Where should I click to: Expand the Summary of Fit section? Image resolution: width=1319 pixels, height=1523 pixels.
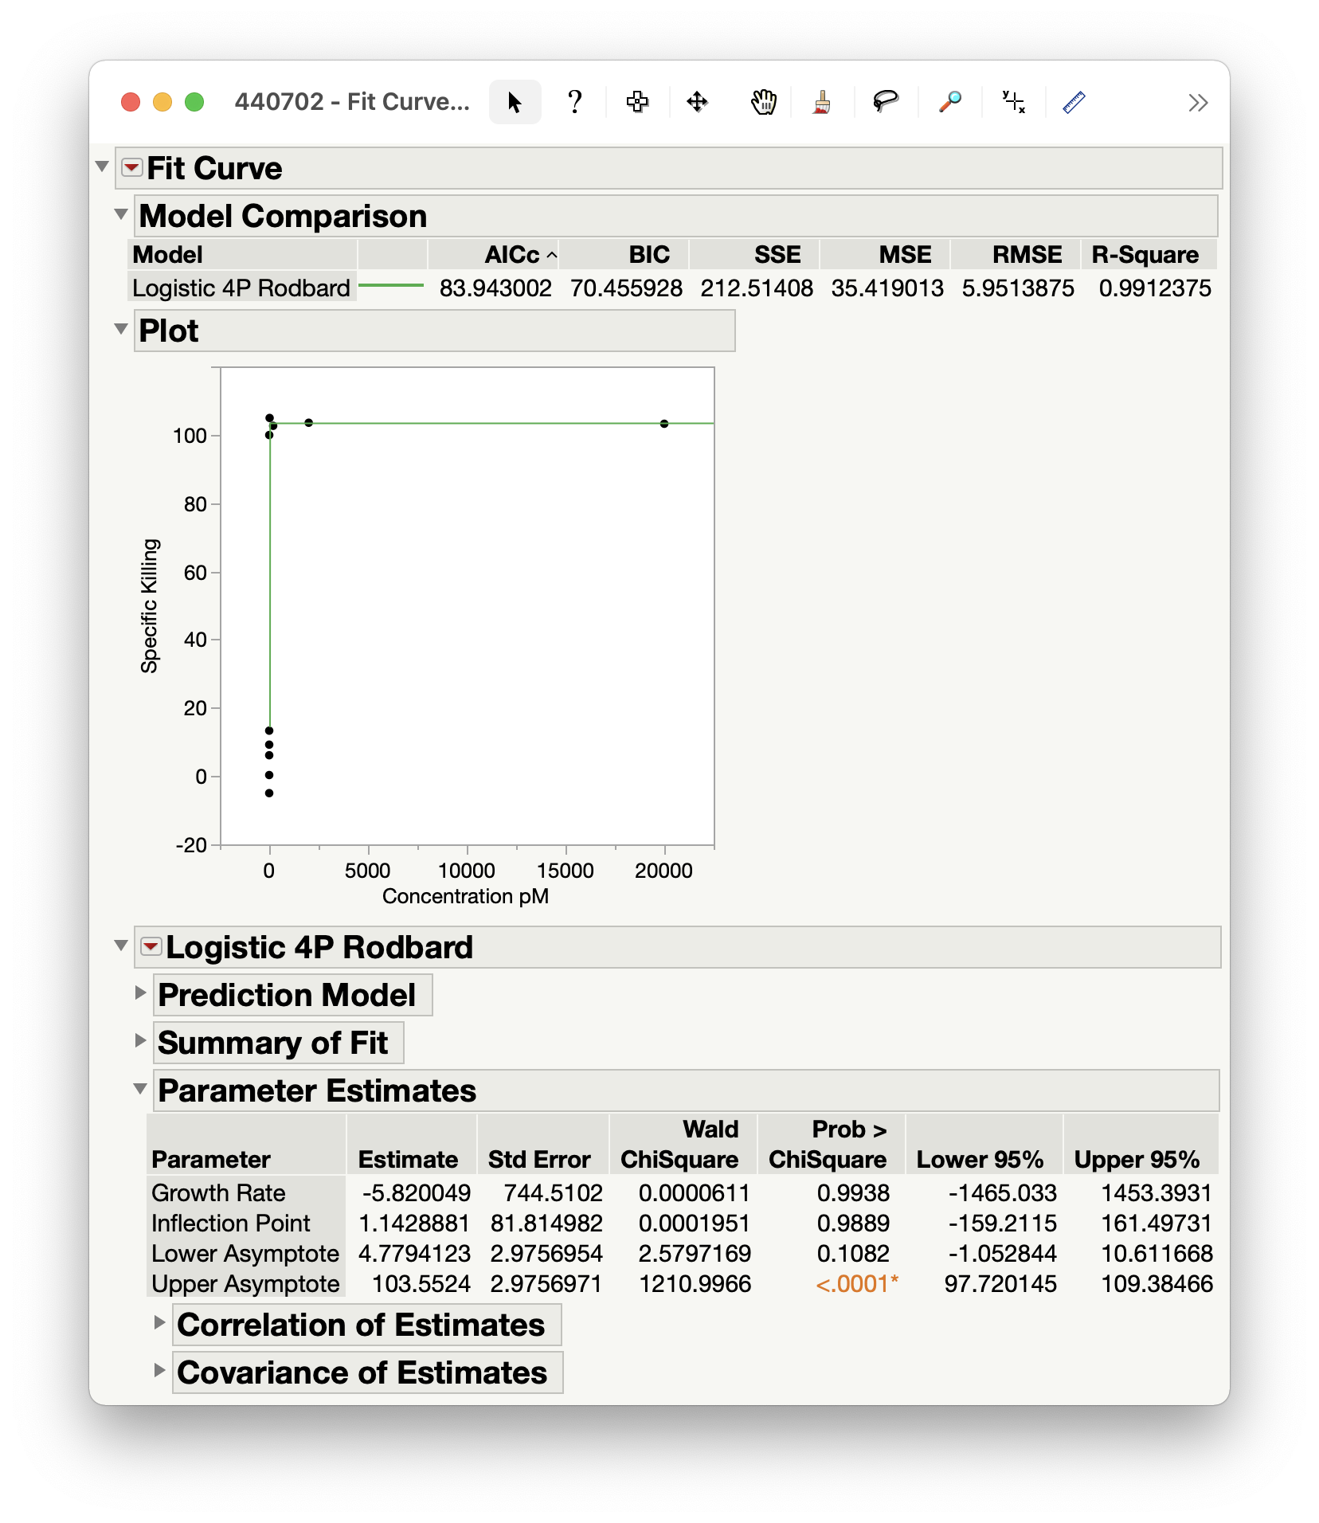pos(142,1042)
